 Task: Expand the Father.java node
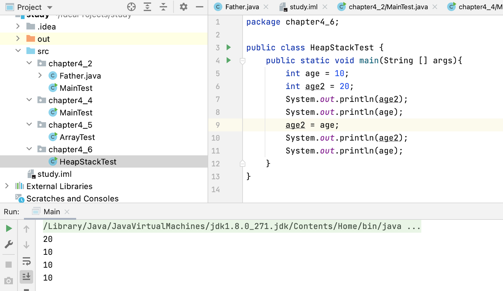pos(40,75)
